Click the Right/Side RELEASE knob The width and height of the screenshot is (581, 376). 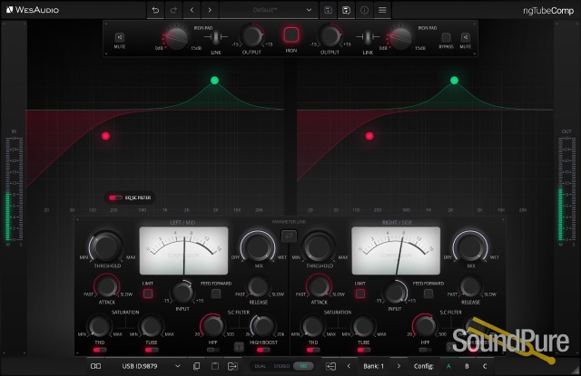[470, 286]
